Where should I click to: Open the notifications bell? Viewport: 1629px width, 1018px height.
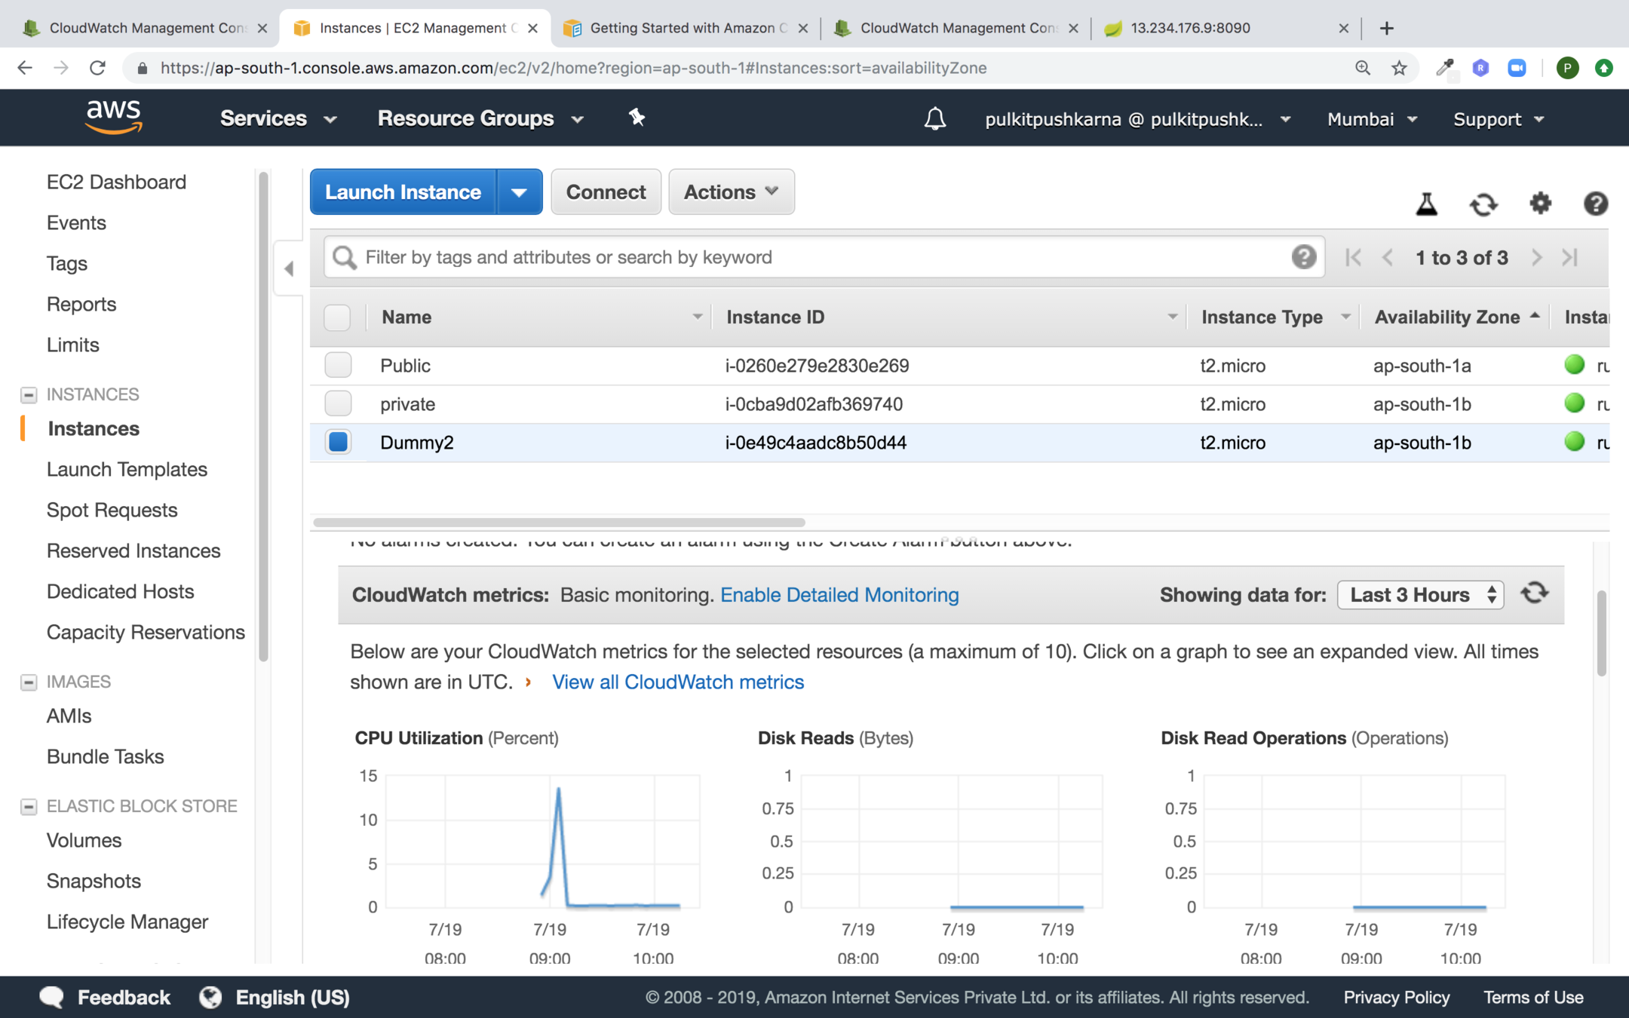coord(934,119)
